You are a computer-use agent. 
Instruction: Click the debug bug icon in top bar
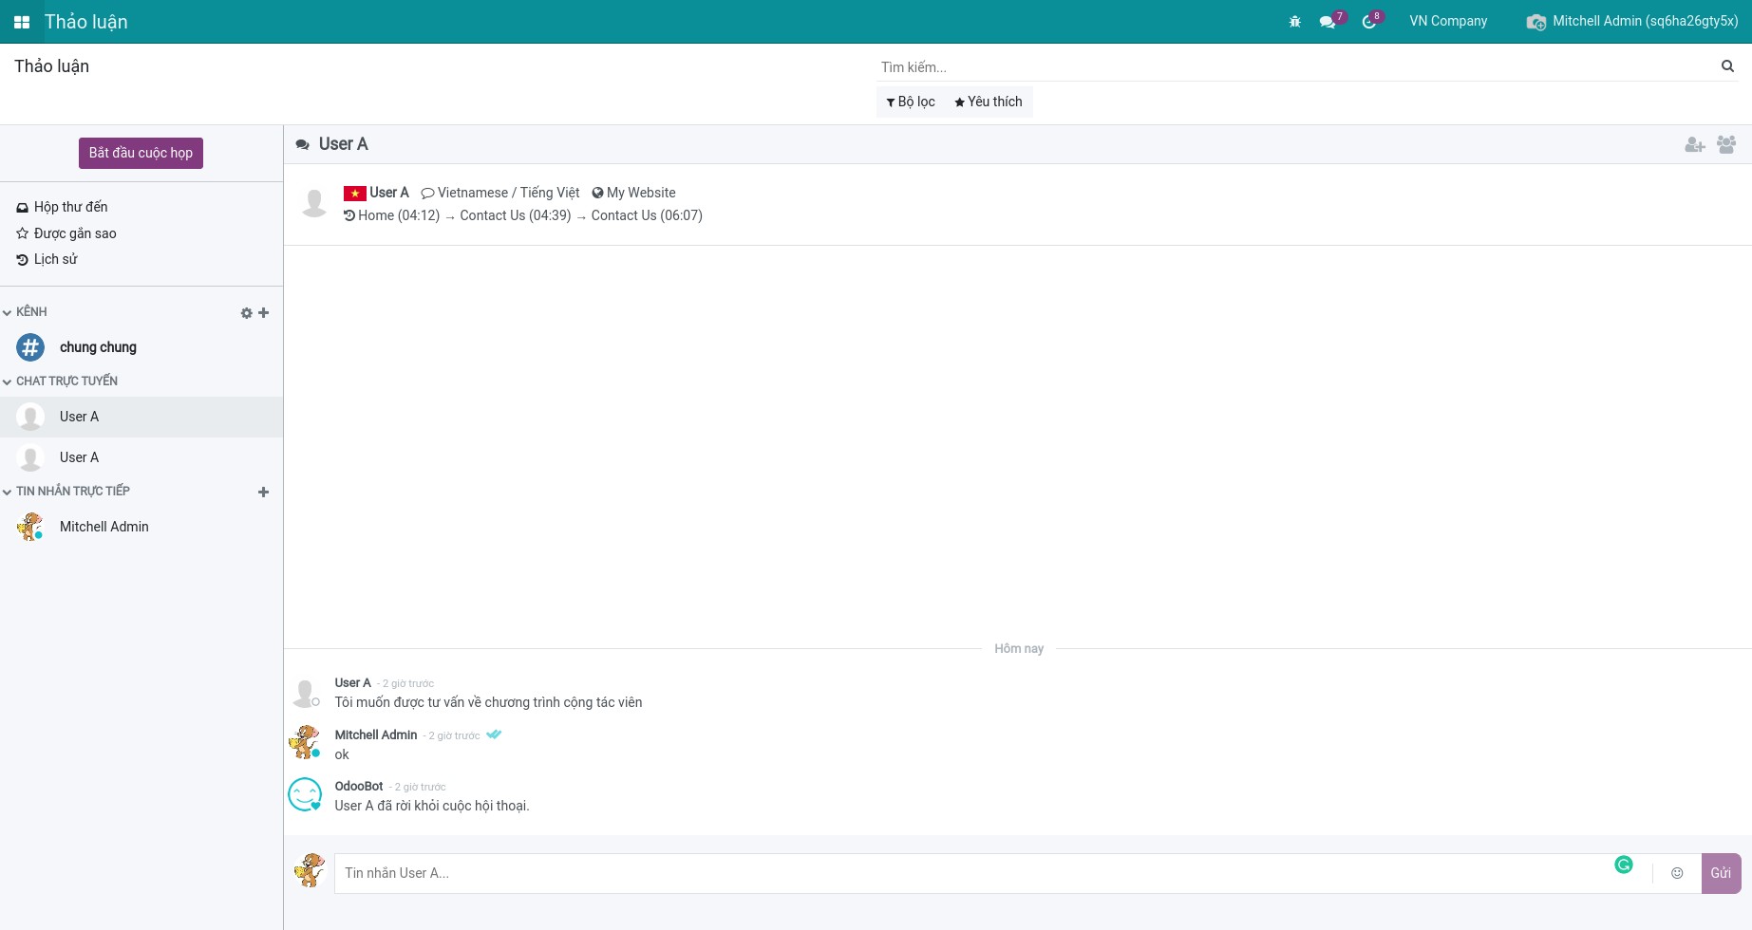point(1294,22)
